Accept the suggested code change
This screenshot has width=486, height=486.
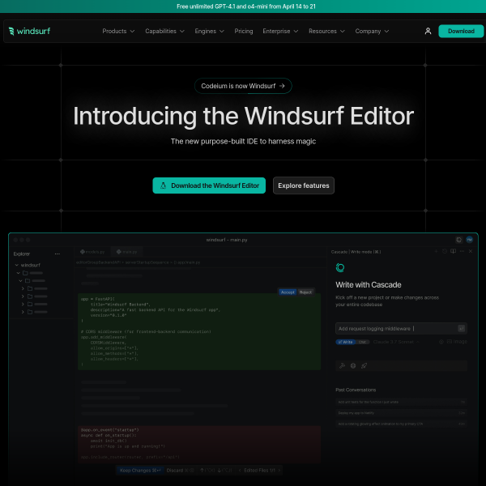[288, 292]
